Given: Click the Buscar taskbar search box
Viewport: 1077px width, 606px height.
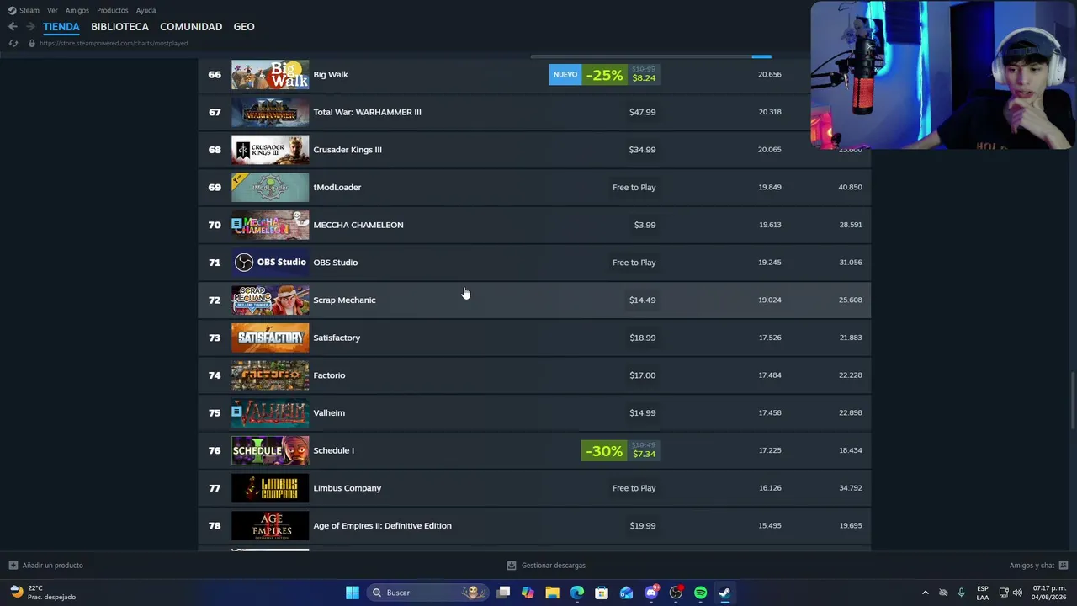Looking at the screenshot, I should pyautogui.click(x=428, y=593).
